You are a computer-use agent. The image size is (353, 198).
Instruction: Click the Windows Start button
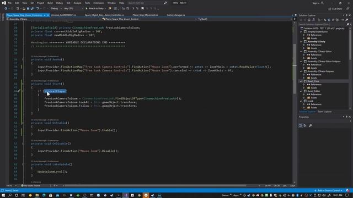pos(3,195)
